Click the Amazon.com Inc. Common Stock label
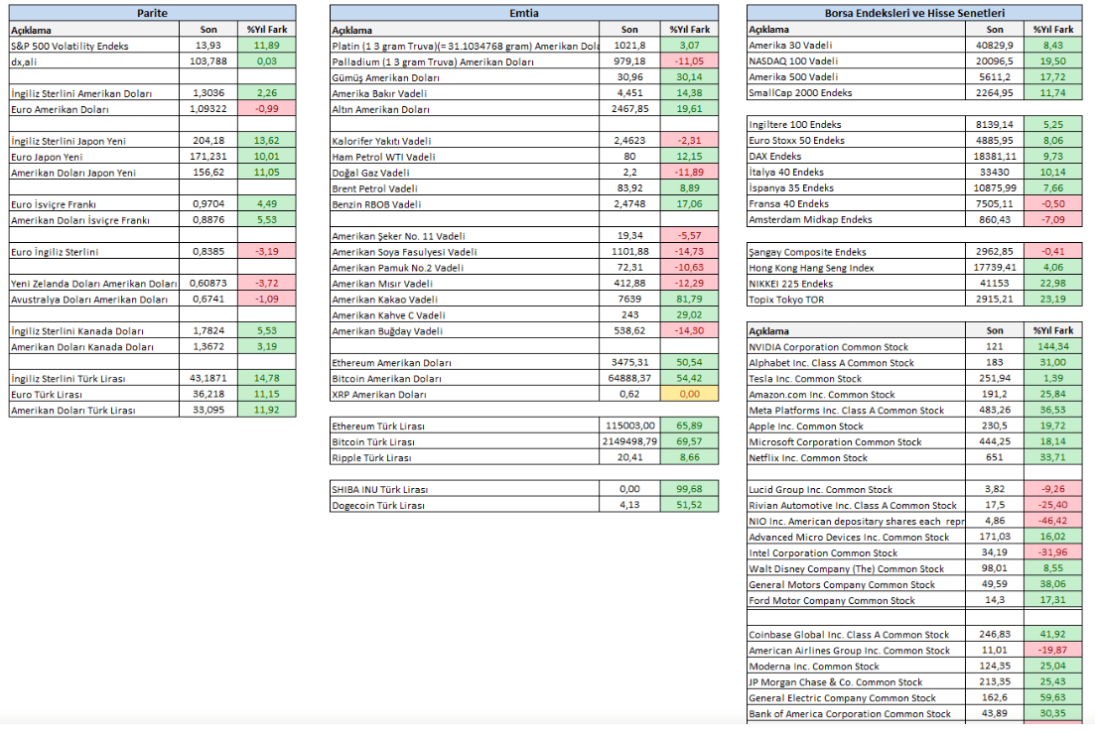The image size is (1095, 734). [856, 394]
